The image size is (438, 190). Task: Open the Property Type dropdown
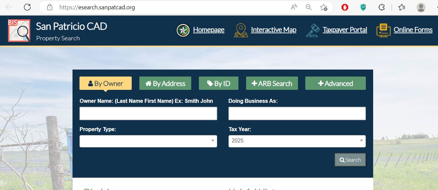click(148, 141)
